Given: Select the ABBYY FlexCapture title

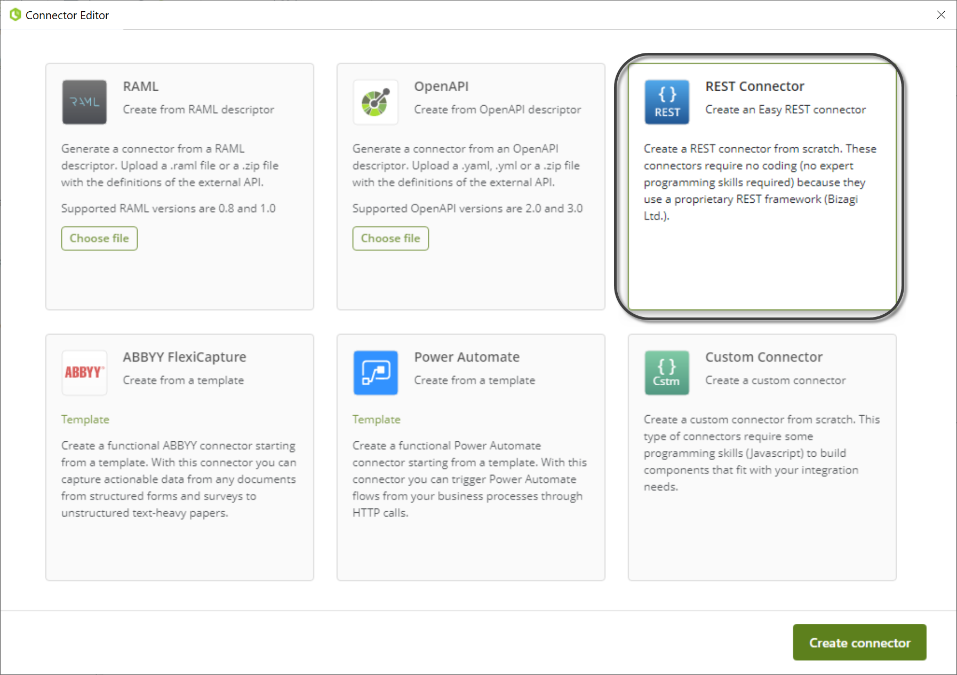Looking at the screenshot, I should tap(185, 357).
